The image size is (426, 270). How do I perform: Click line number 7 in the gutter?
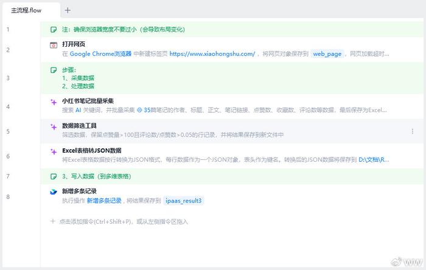(8, 176)
